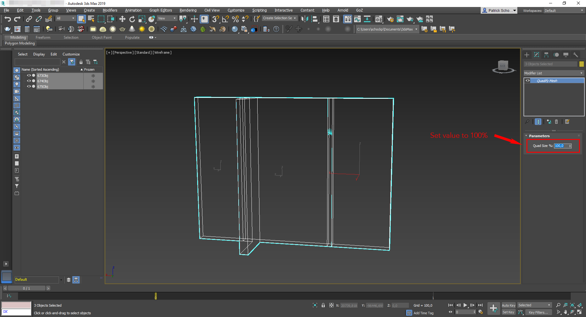Select the Move transform tool
The width and height of the screenshot is (586, 317).
122,19
